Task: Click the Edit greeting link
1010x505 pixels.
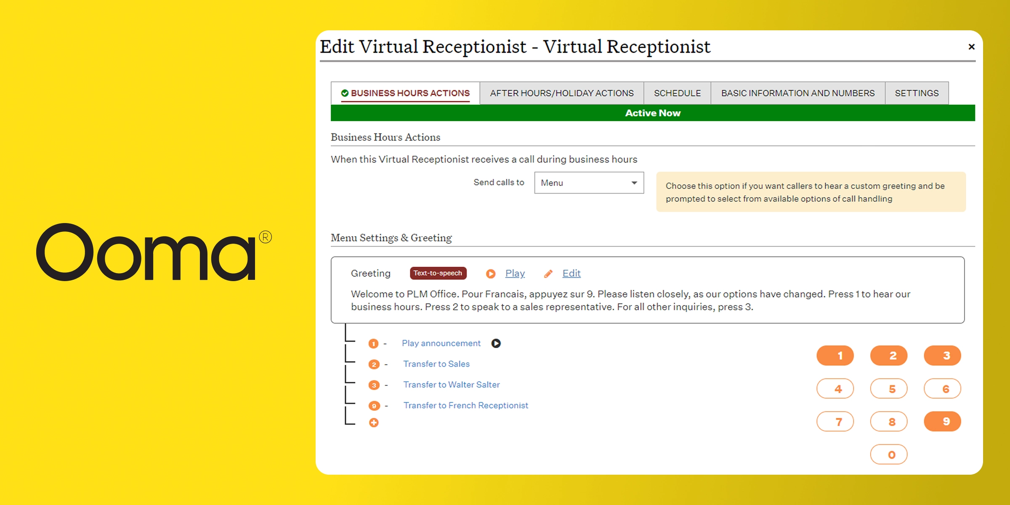Action: click(x=571, y=274)
